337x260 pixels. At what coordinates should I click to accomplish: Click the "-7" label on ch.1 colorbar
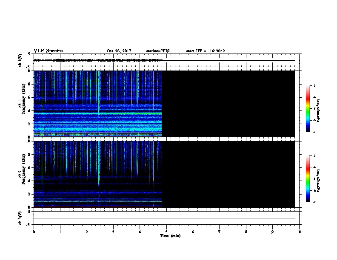314,132
